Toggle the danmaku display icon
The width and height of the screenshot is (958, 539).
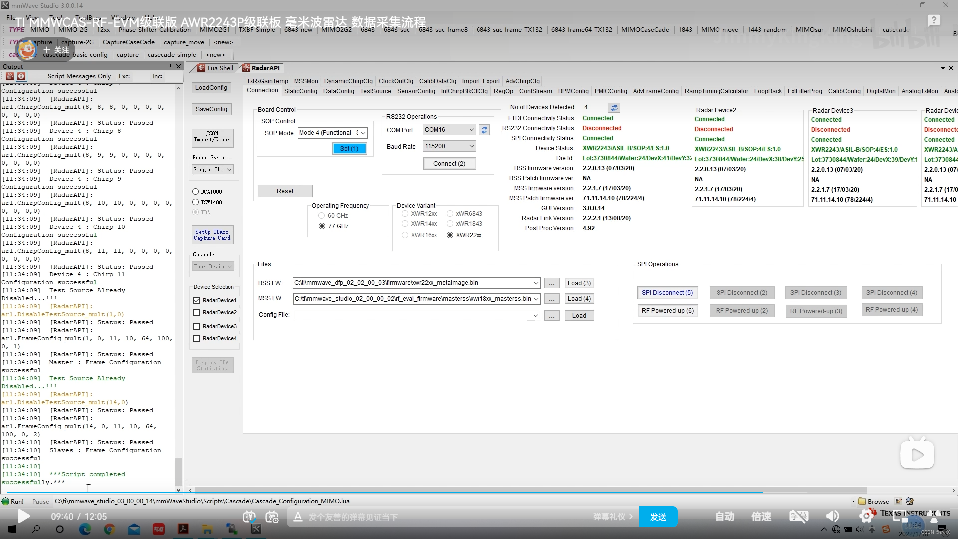tap(249, 517)
